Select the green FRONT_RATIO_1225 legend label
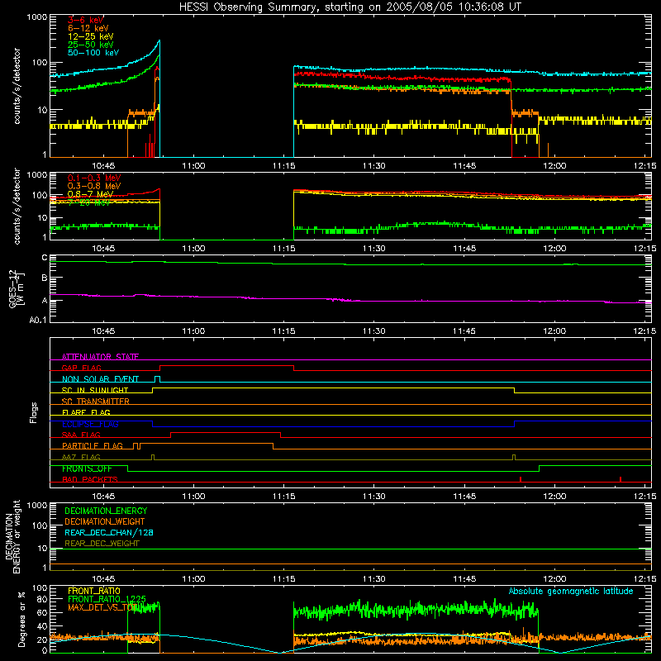This screenshot has width=661, height=661. pos(107,599)
